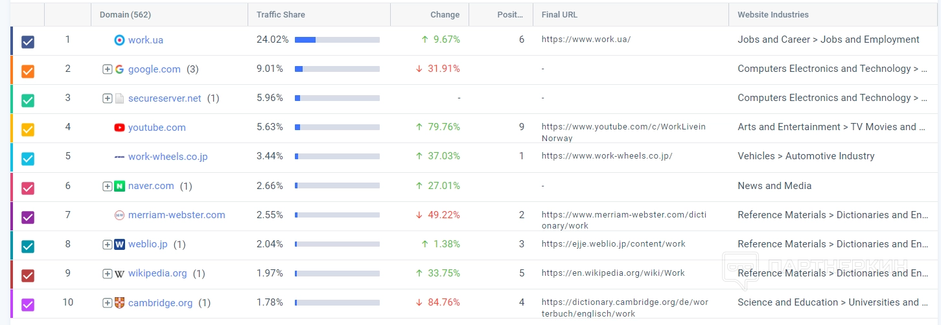This screenshot has height=325, width=941.
Task: Sort by Change column header
Action: tap(445, 15)
